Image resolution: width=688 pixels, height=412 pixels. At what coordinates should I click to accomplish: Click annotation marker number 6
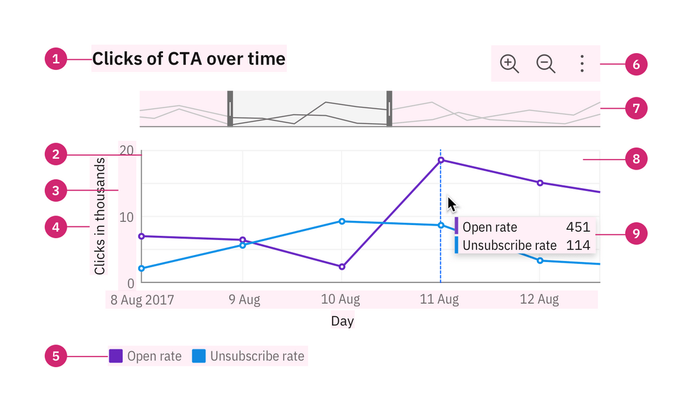point(636,64)
